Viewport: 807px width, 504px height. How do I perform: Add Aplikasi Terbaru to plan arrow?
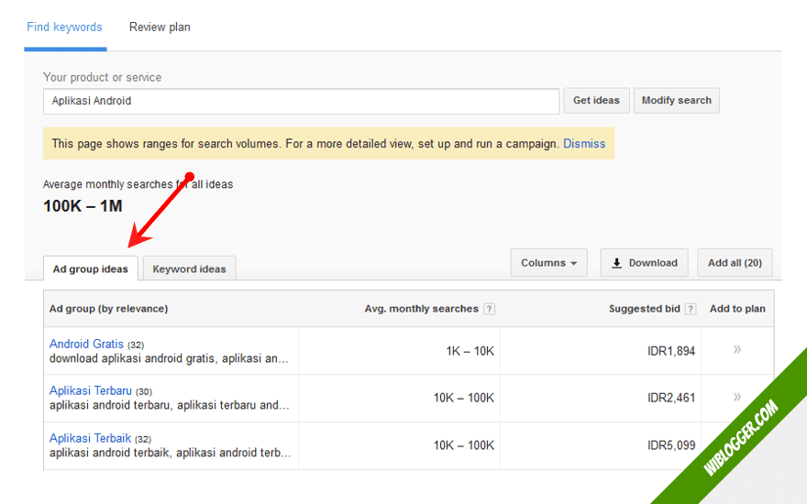pos(737,397)
